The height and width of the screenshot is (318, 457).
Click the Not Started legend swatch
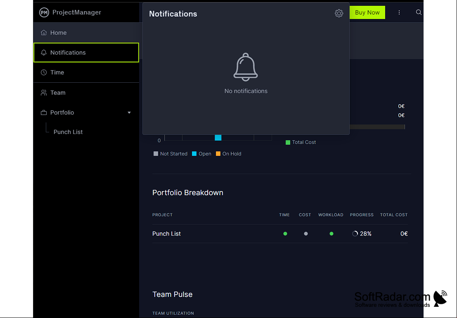point(156,153)
